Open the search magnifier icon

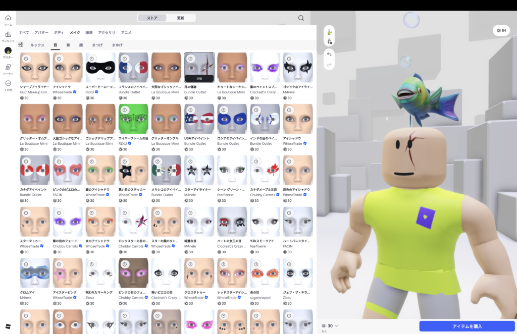click(x=301, y=18)
